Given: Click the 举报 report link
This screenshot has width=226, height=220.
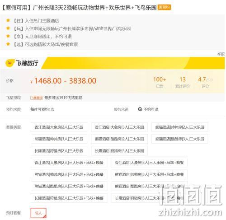Looking at the screenshot, I should click(221, 54).
